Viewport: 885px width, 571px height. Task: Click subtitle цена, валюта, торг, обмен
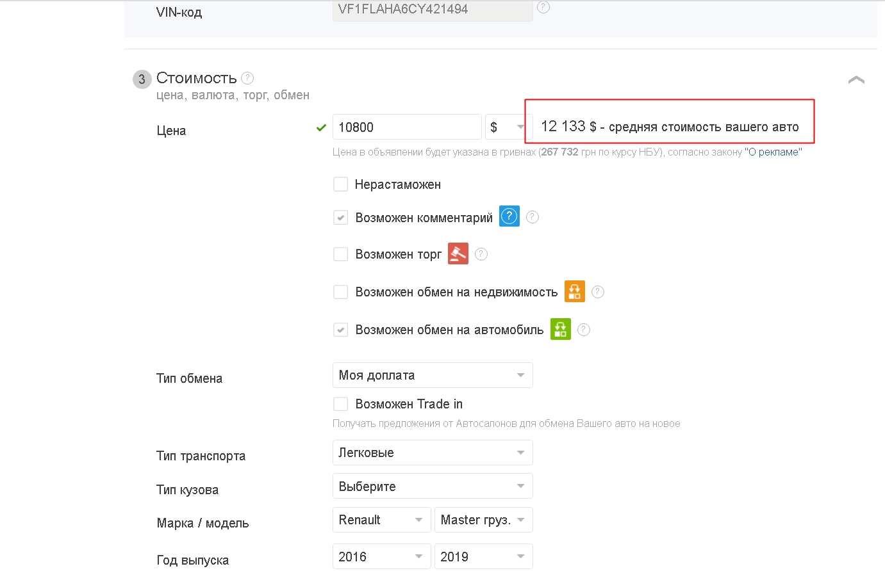(x=233, y=95)
